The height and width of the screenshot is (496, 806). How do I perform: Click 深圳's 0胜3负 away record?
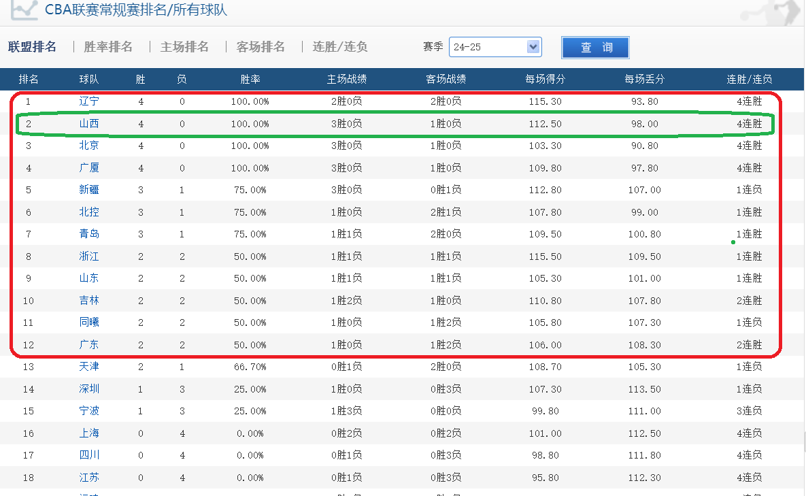pyautogui.click(x=446, y=389)
